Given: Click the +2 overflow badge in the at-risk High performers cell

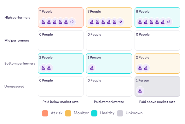Looking at the screenshot, I should pyautogui.click(x=72, y=22).
